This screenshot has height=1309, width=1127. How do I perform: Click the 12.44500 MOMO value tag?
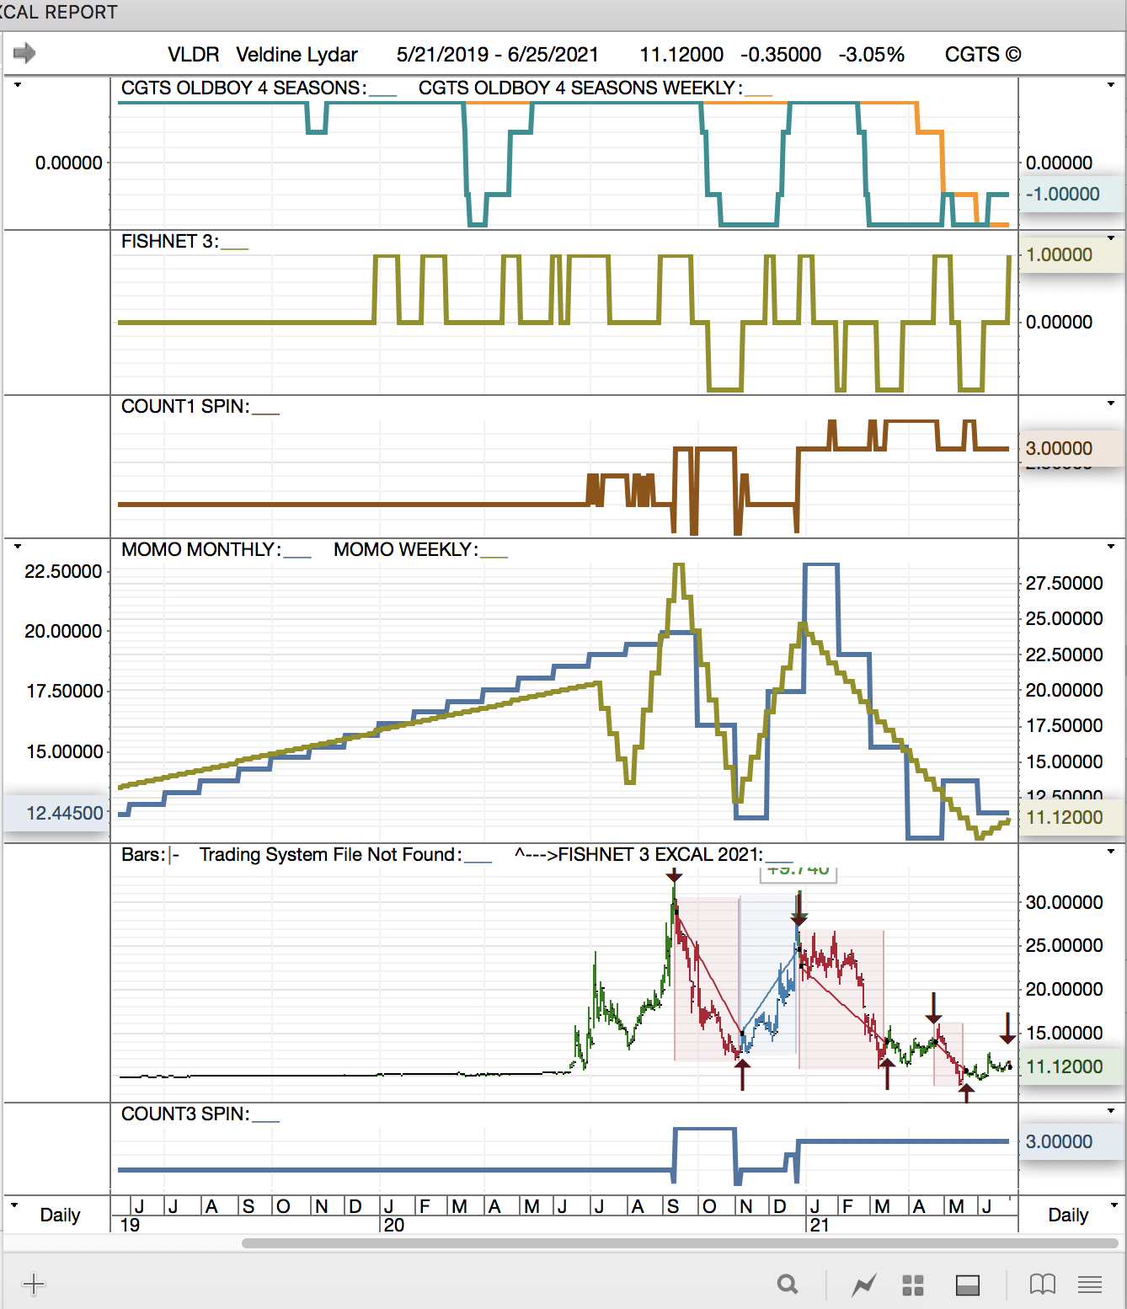pos(56,813)
